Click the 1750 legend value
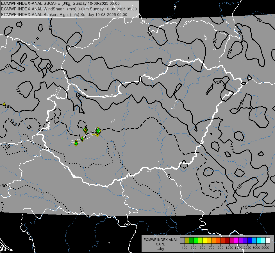Screen dimensions: 275x253 click(238, 248)
